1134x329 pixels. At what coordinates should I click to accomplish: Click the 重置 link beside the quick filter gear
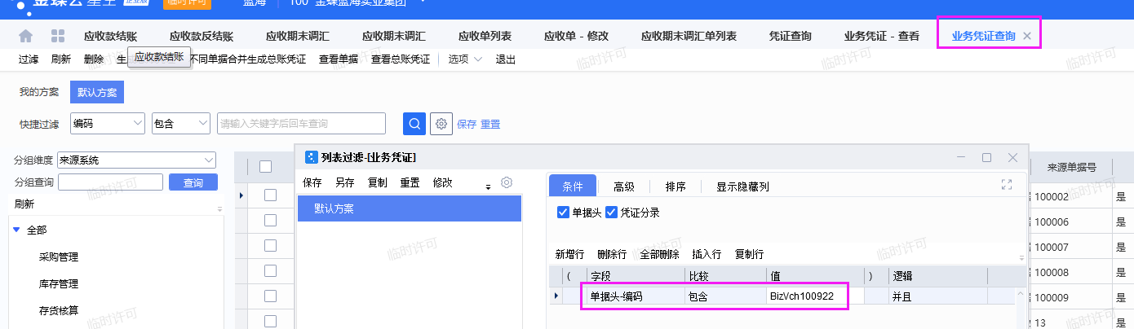(490, 124)
